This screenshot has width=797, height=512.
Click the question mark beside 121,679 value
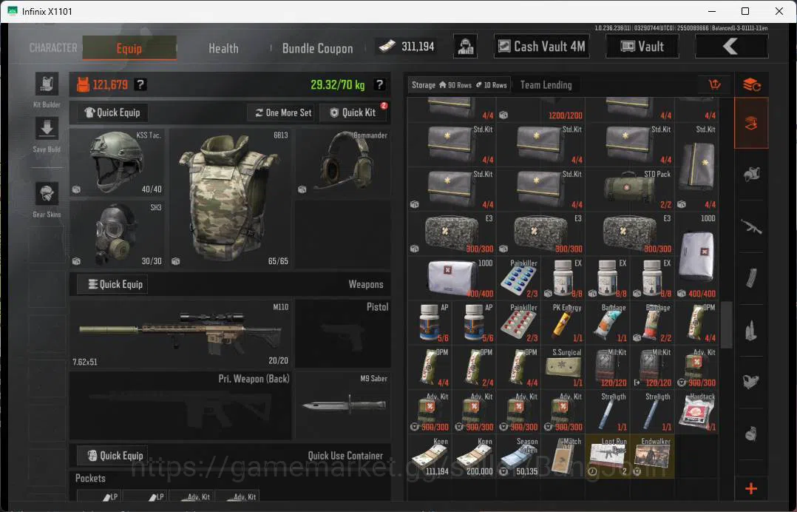(140, 84)
